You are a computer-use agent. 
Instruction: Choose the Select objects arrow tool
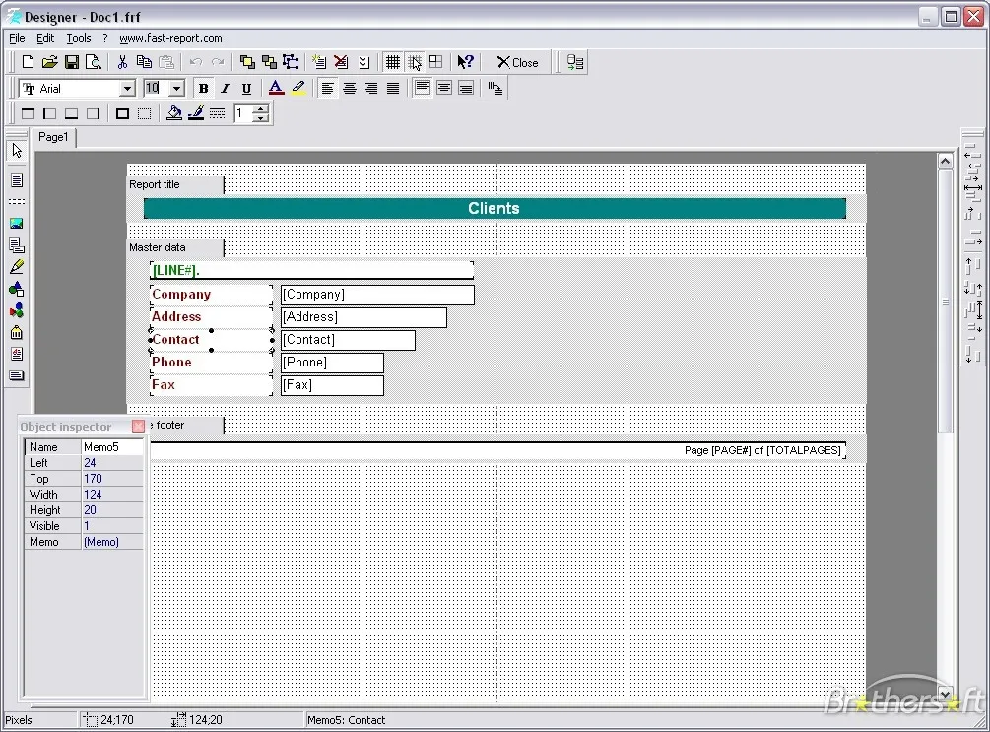17,151
